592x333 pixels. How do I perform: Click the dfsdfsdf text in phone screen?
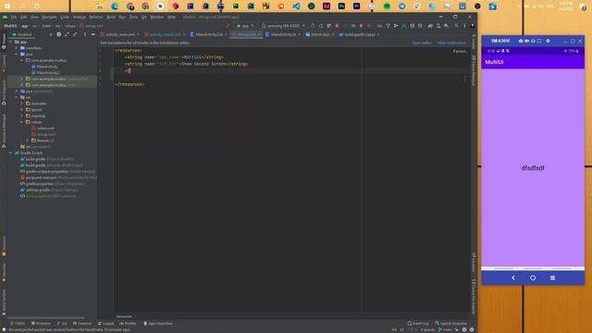tap(533, 168)
